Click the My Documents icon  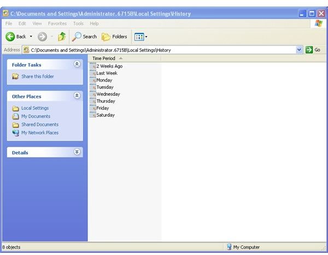(15, 116)
